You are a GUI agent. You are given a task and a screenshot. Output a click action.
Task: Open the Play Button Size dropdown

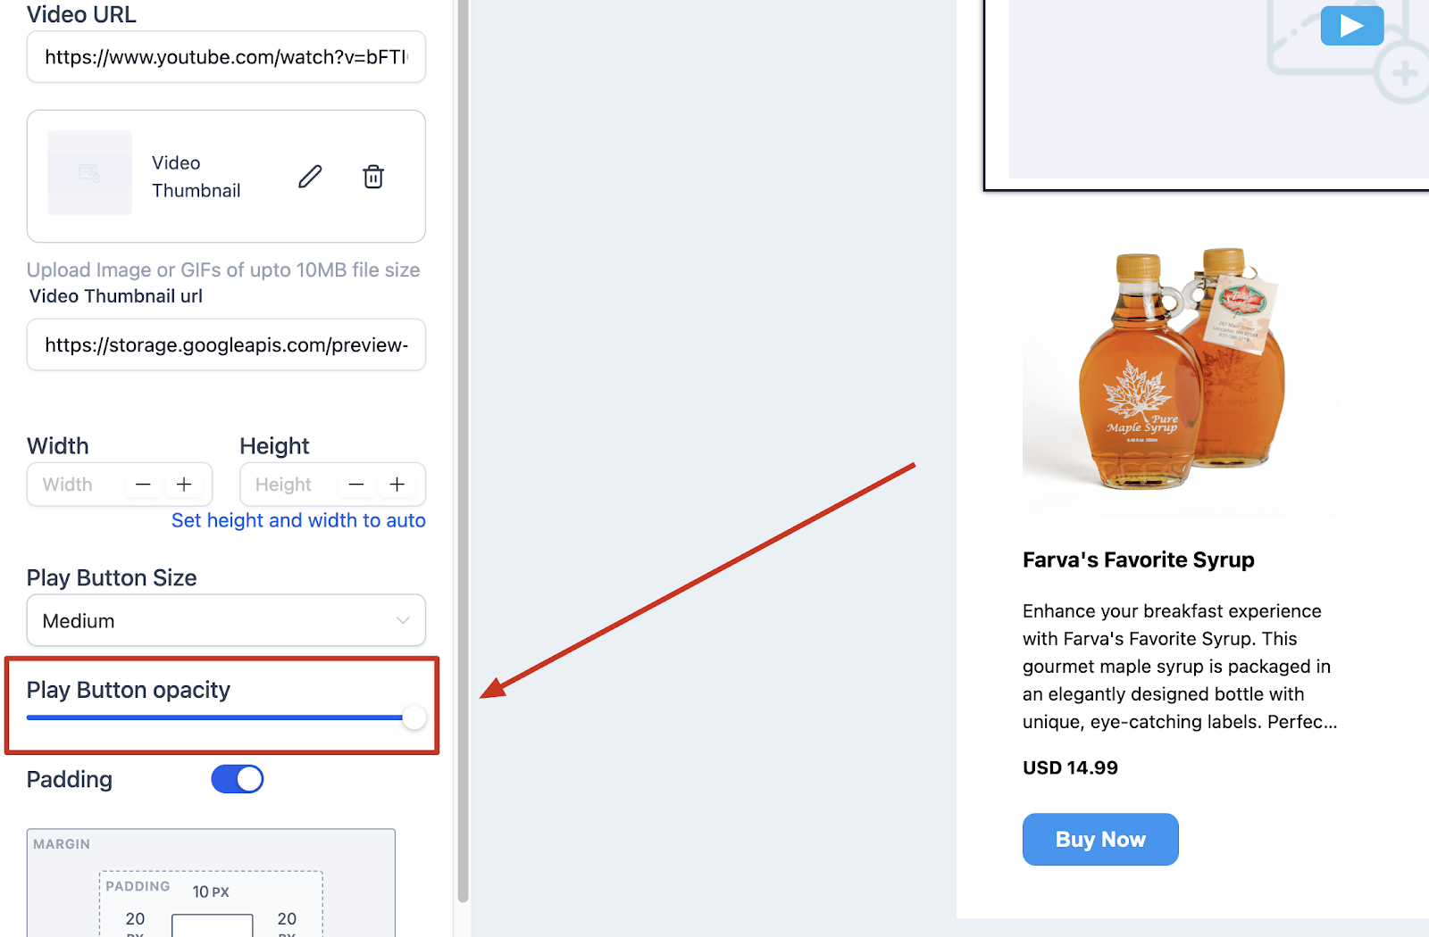pyautogui.click(x=226, y=620)
